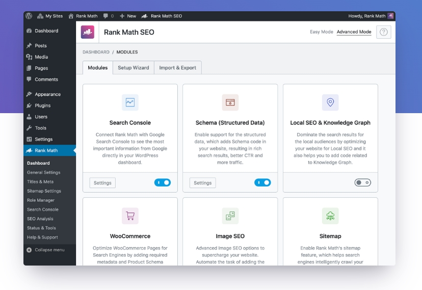
Task: Open Role Manager submenu item
Action: pos(41,200)
